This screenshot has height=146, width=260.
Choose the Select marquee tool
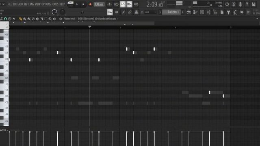46,19
